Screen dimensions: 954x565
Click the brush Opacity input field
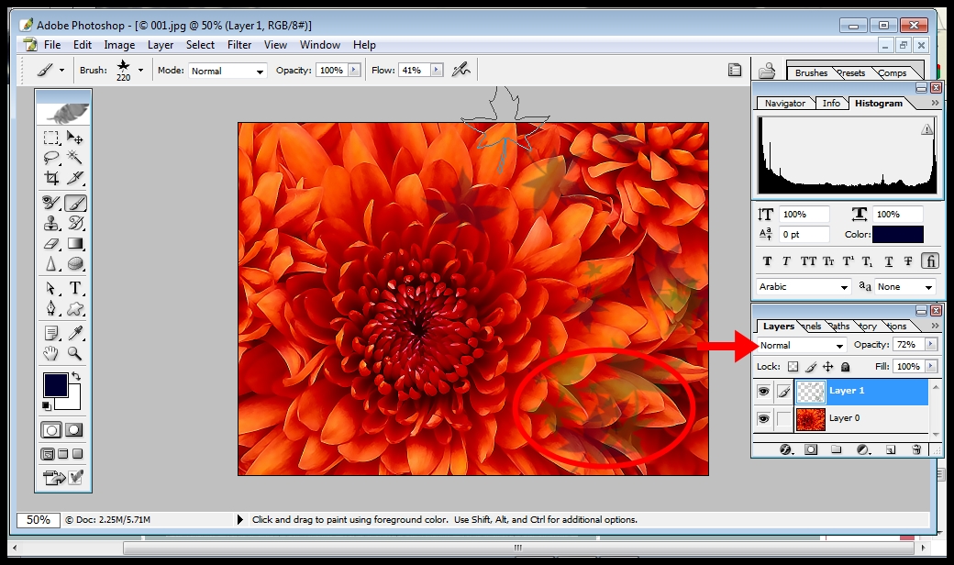pos(330,71)
